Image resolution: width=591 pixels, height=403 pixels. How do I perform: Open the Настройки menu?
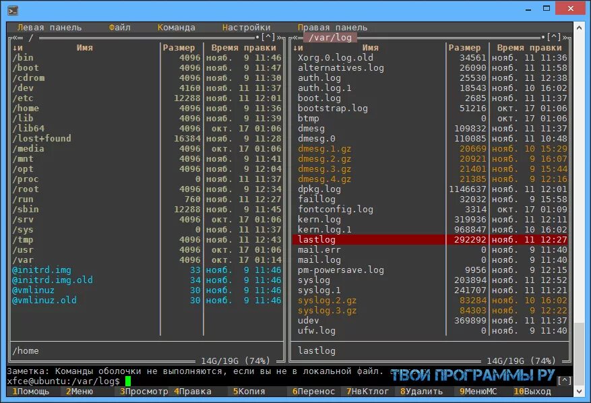click(x=246, y=28)
